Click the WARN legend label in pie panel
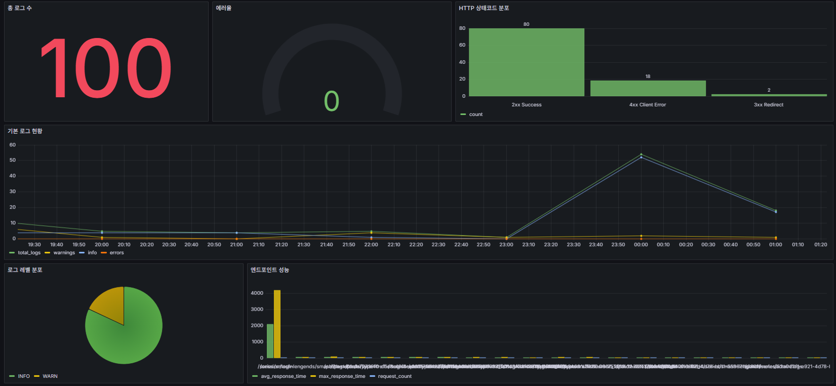 click(50, 376)
